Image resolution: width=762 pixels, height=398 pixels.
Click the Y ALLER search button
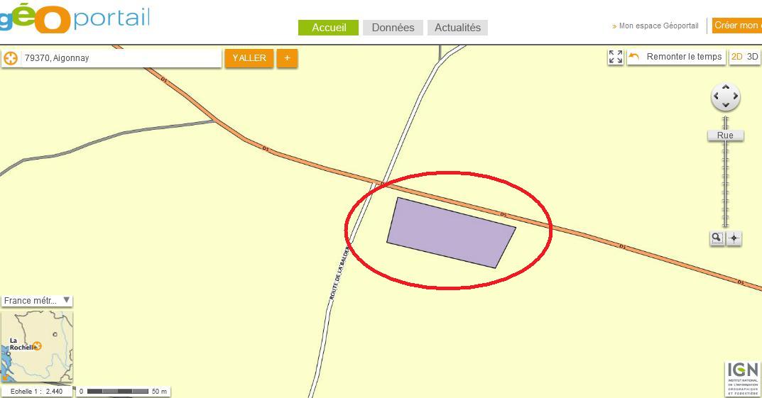(249, 58)
